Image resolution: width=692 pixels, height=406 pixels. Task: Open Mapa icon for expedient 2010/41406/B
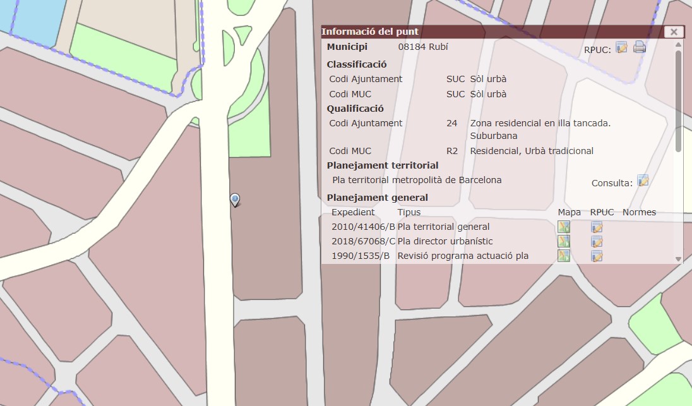[564, 227]
